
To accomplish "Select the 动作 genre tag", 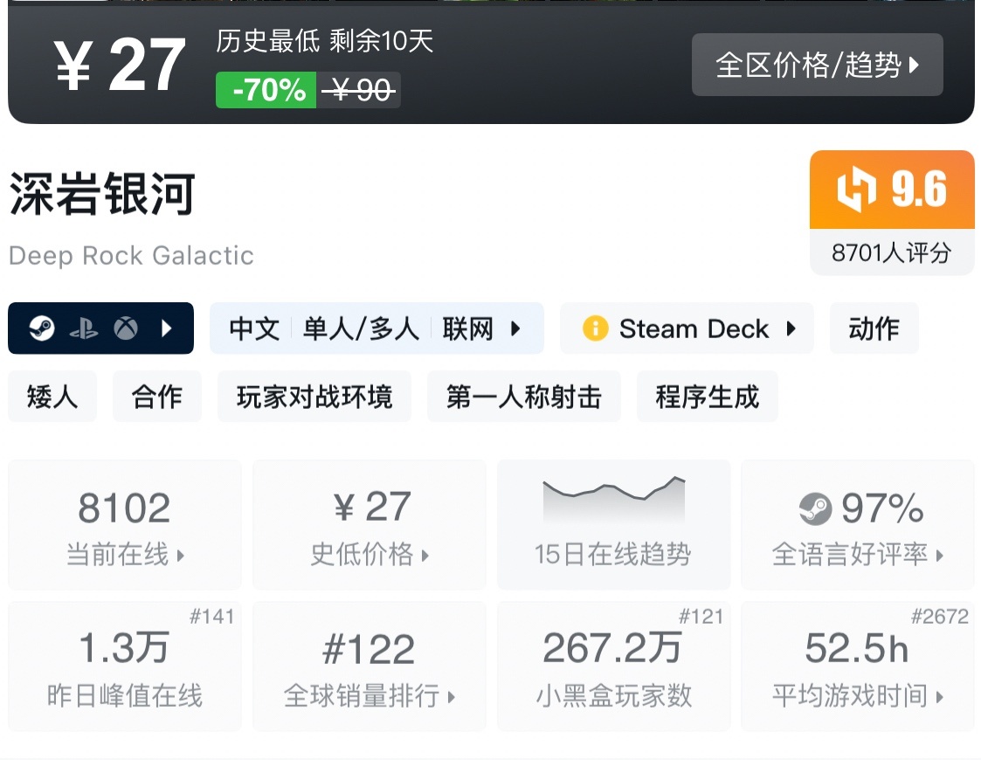I will [x=874, y=328].
